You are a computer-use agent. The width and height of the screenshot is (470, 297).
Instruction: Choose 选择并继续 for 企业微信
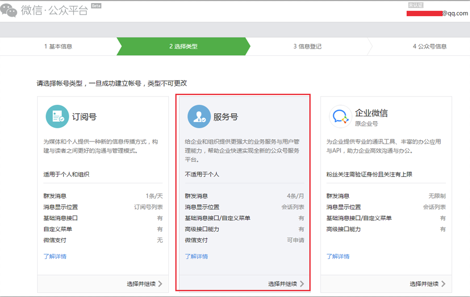(424, 284)
